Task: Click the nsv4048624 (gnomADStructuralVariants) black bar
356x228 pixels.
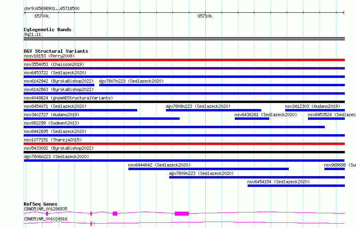Action: tap(184, 102)
